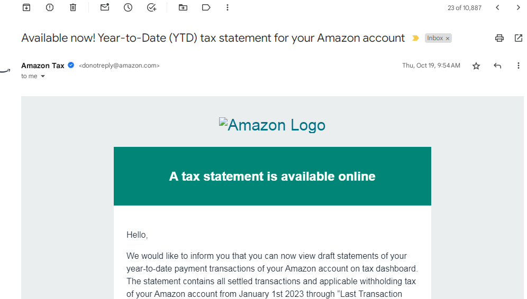Snooze this email with clock icon
This screenshot has height=299, width=527.
click(x=128, y=7)
